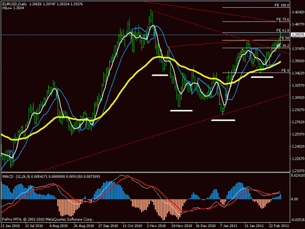Click the 4 Aug 2010 date label

(59, 226)
